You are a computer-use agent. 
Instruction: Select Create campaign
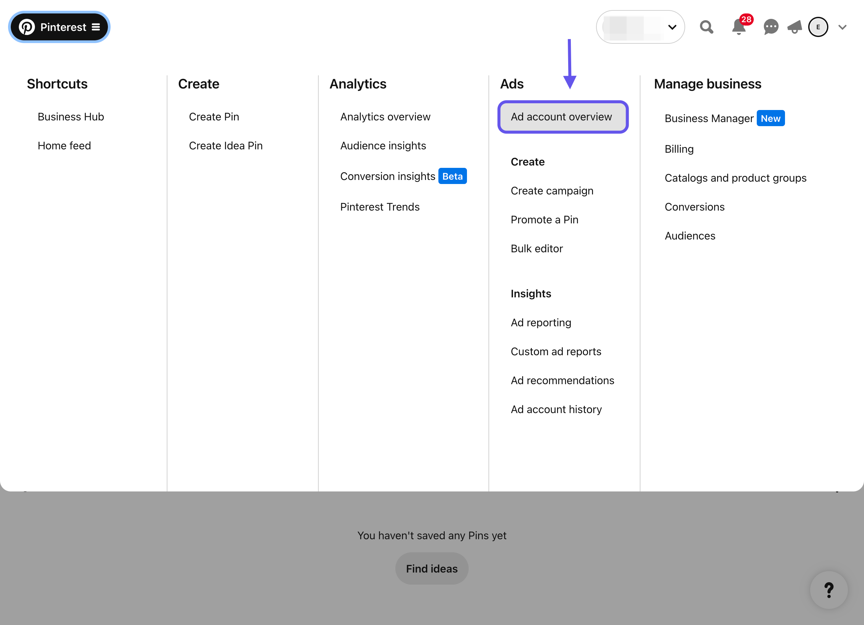pyautogui.click(x=552, y=190)
